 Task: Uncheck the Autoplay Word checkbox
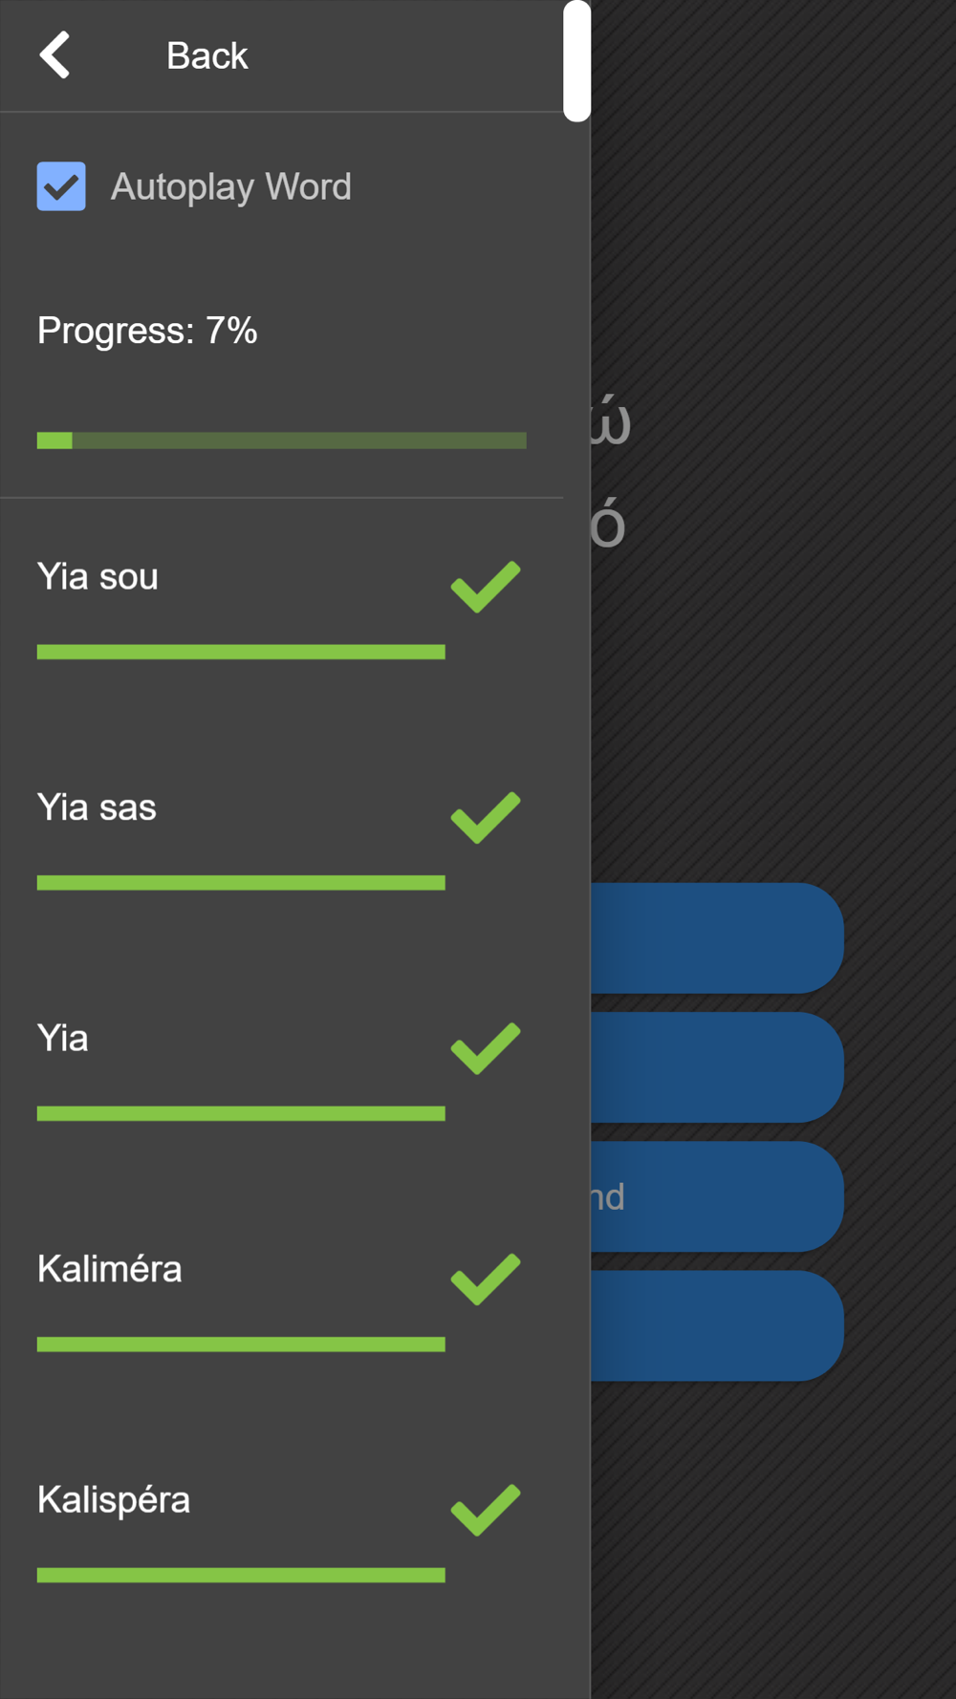point(61,186)
